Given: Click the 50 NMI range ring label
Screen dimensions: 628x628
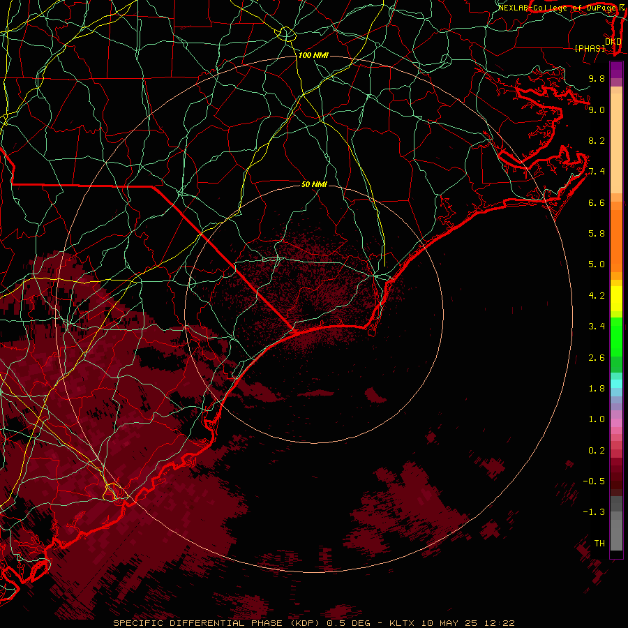Looking at the screenshot, I should coord(314,184).
